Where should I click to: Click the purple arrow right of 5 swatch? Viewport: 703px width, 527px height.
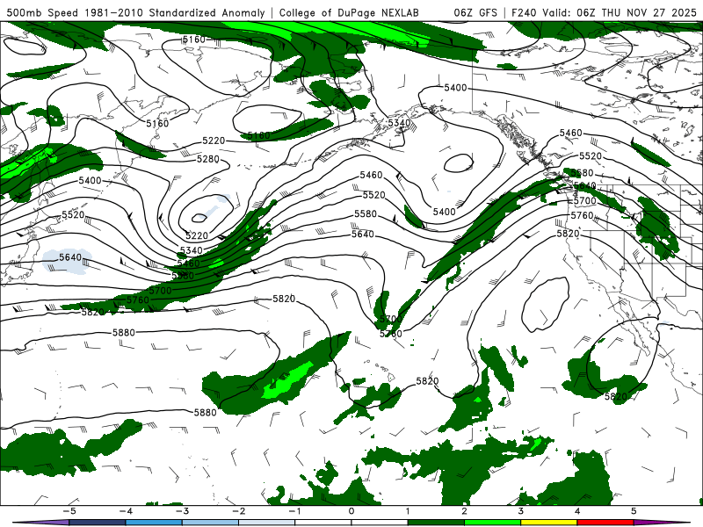(x=663, y=523)
